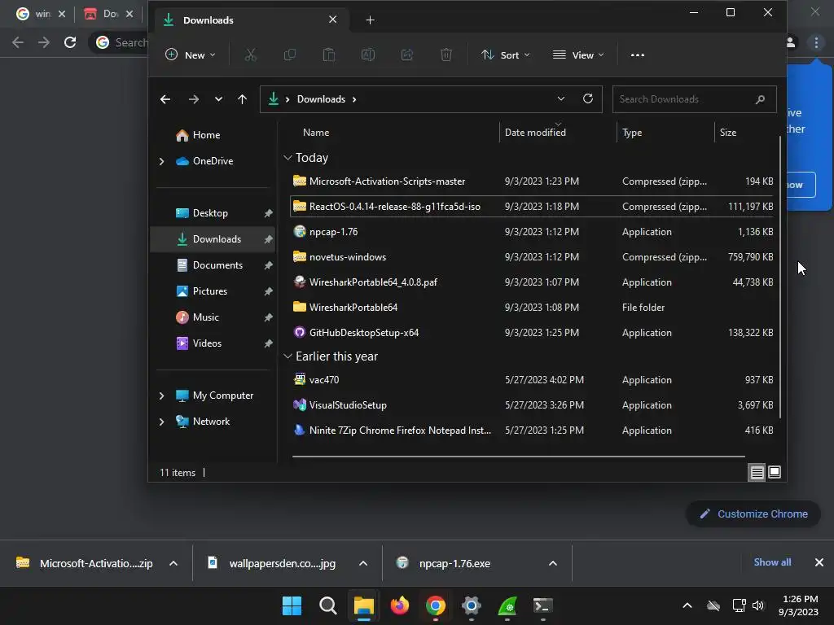Click the Cut scissors icon in toolbar

[251, 55]
